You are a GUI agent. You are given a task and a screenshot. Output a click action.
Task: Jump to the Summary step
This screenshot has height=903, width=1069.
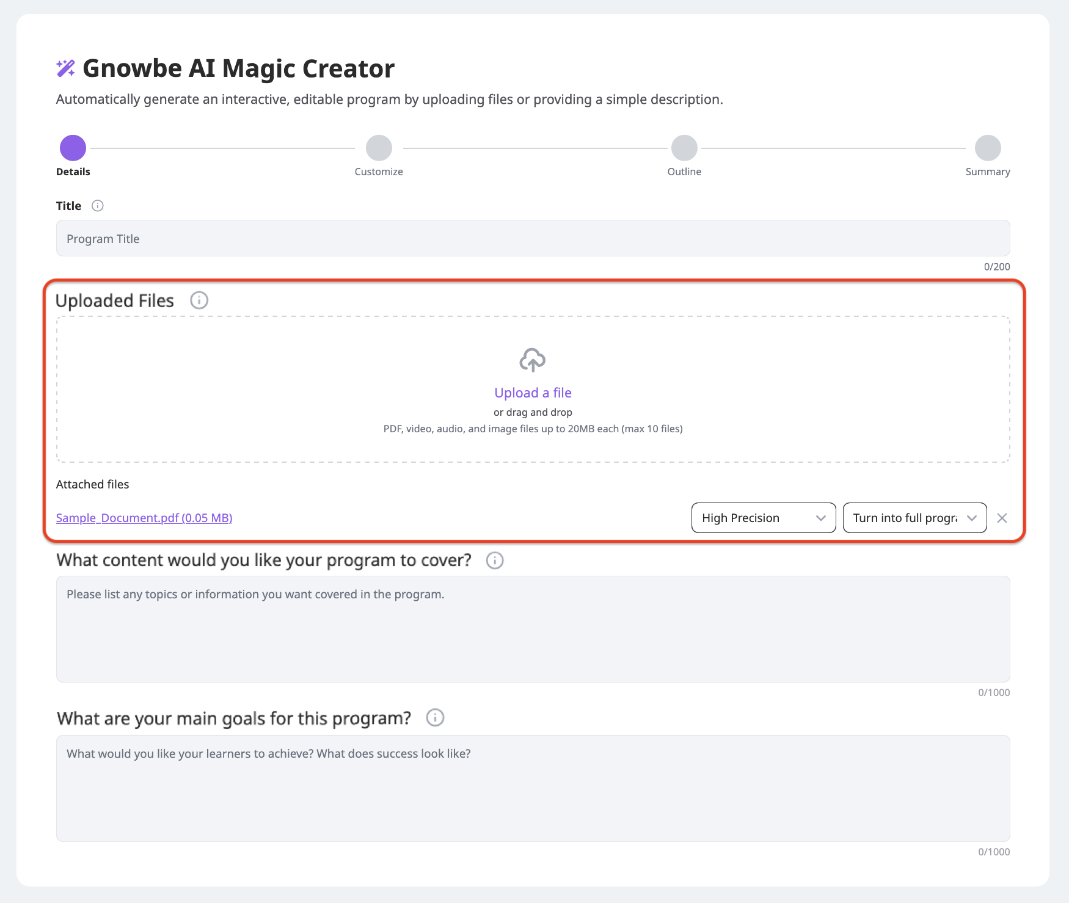click(988, 148)
